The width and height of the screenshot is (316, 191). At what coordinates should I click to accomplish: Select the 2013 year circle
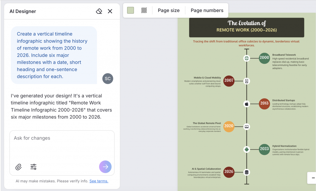click(x=264, y=104)
